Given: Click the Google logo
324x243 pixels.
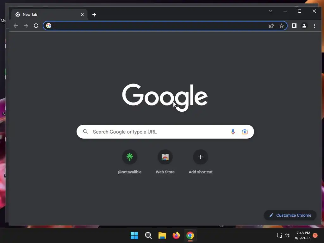Looking at the screenshot, I should (x=165, y=97).
